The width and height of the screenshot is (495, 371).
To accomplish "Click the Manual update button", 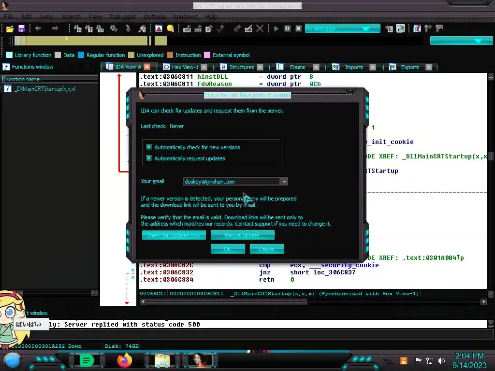I will (242, 235).
